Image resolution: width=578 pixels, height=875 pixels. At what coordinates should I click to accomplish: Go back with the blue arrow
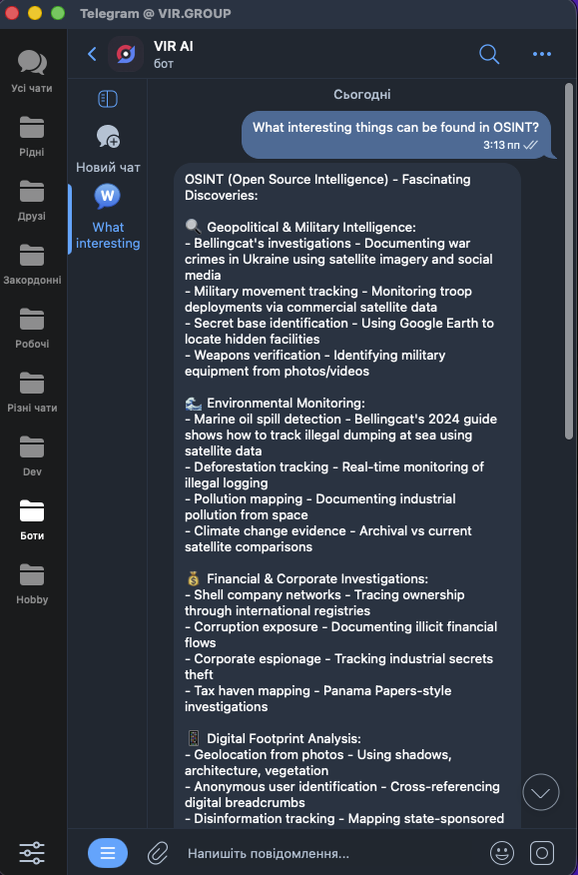pyautogui.click(x=92, y=54)
